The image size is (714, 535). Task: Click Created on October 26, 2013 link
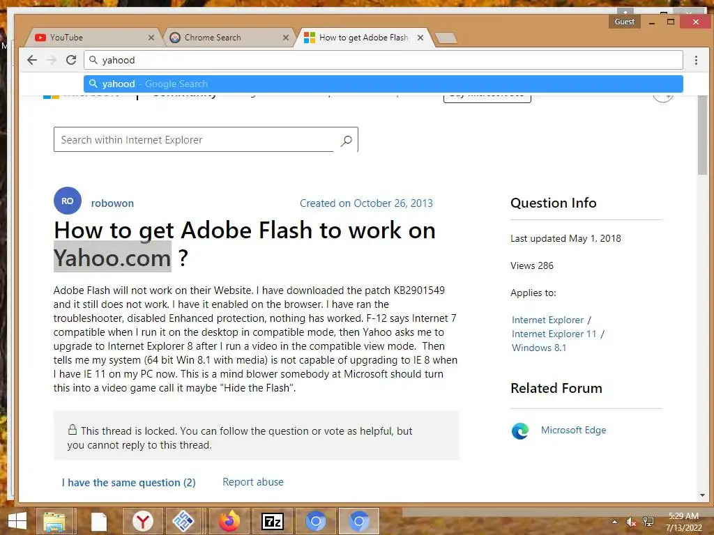tap(366, 203)
